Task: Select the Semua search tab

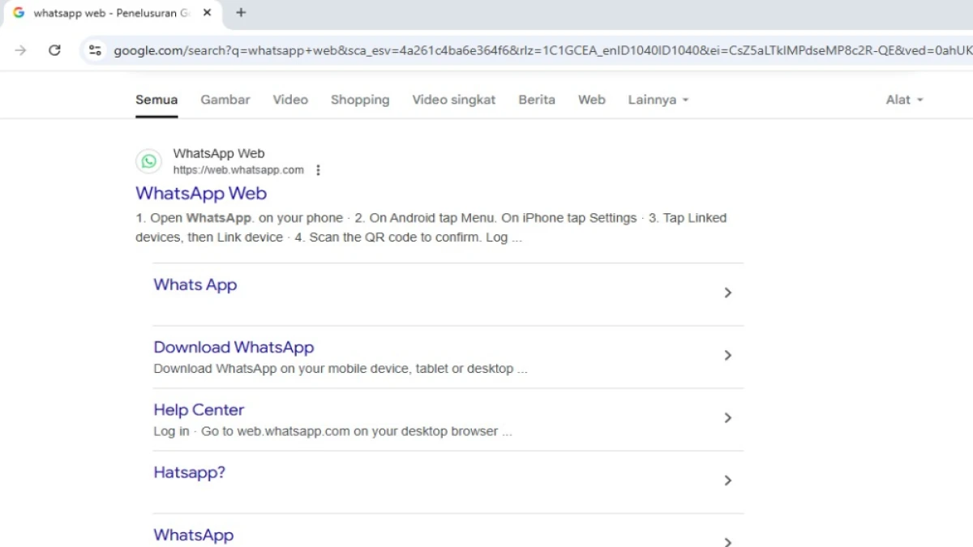Action: 156,100
